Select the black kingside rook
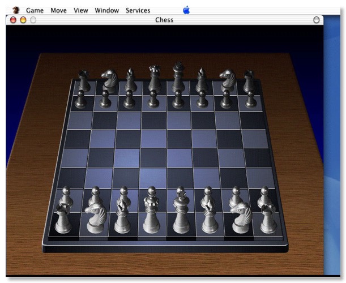The height and width of the screenshot is (283, 346). coord(249,81)
